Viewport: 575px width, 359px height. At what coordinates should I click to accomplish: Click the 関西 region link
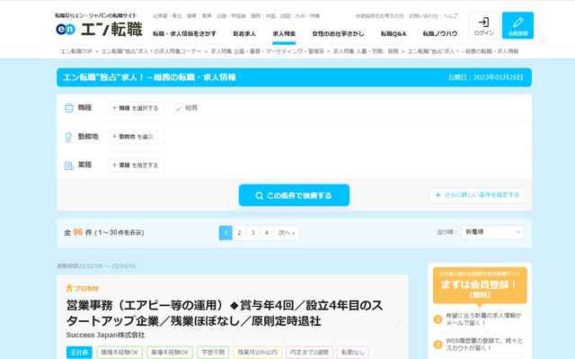tap(255, 16)
